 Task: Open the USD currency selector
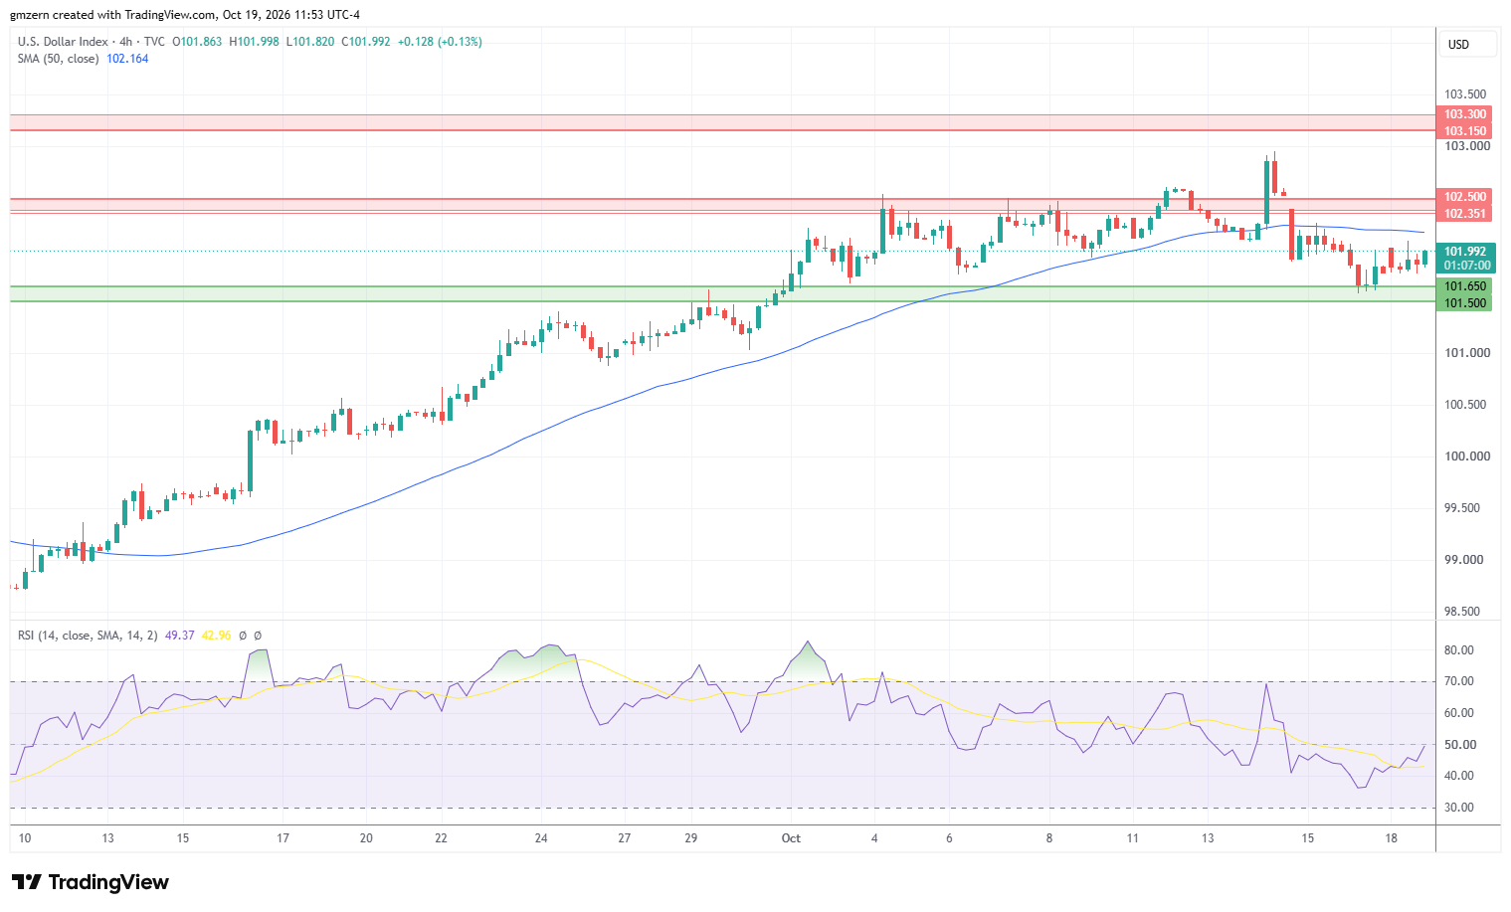point(1467,44)
